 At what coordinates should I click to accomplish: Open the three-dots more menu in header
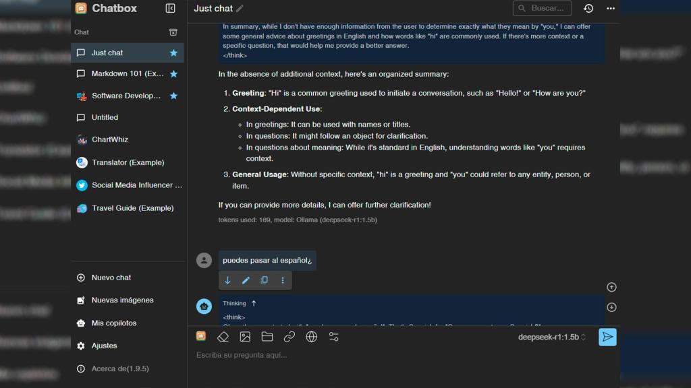pyautogui.click(x=610, y=8)
